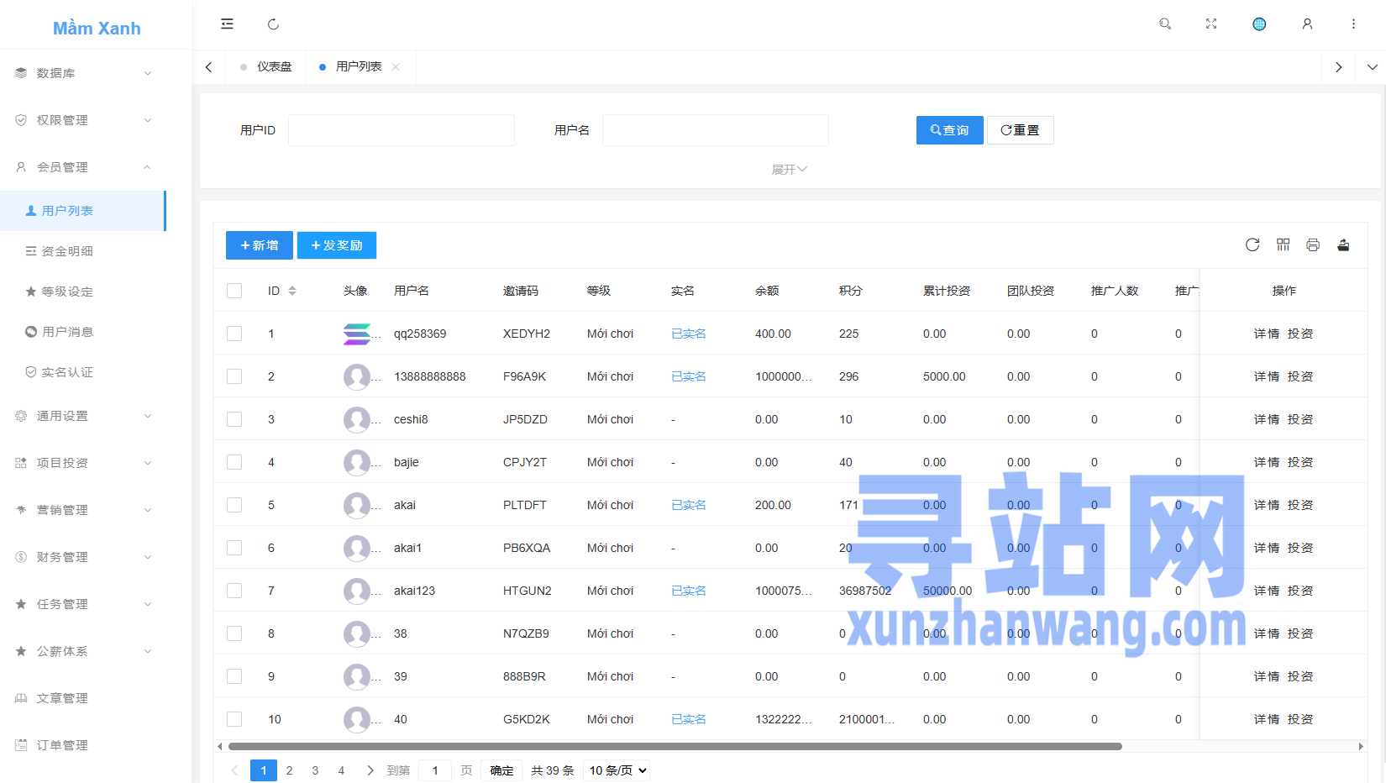Refresh the table with the reload icon
The height and width of the screenshot is (783, 1386).
pos(1252,244)
